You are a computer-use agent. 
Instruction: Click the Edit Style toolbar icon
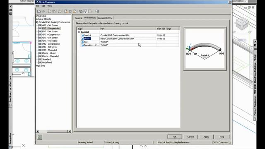(x=60, y=11)
